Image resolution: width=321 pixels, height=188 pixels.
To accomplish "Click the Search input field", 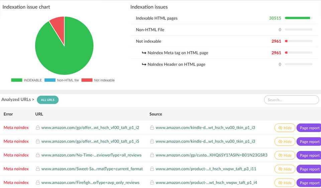I will [x=291, y=100].
